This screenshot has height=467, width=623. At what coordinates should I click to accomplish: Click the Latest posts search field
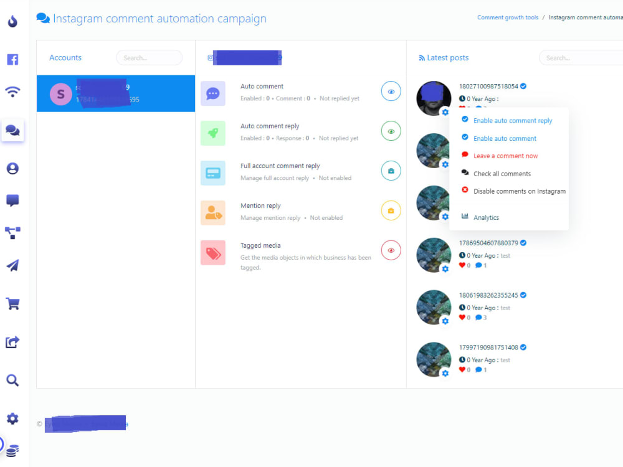581,57
